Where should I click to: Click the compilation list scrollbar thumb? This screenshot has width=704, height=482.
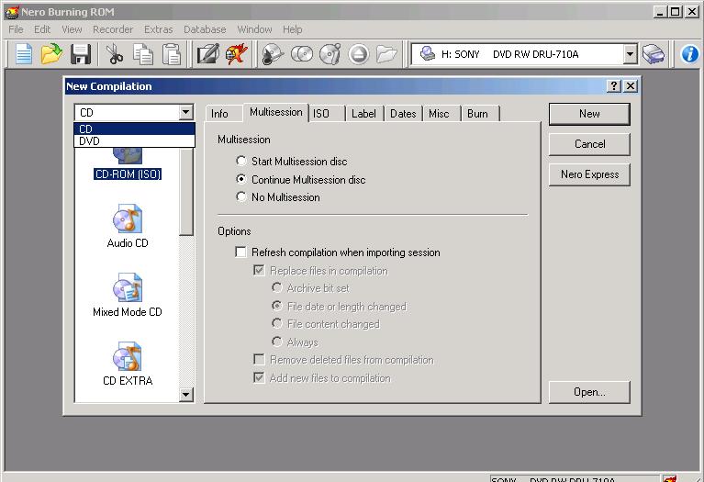click(185, 192)
